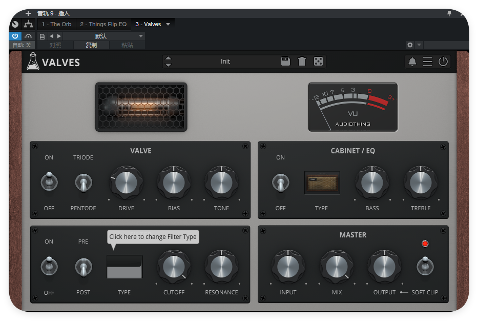This screenshot has height=321, width=478.
Task: Click the INPUT knob
Action: pos(288,267)
